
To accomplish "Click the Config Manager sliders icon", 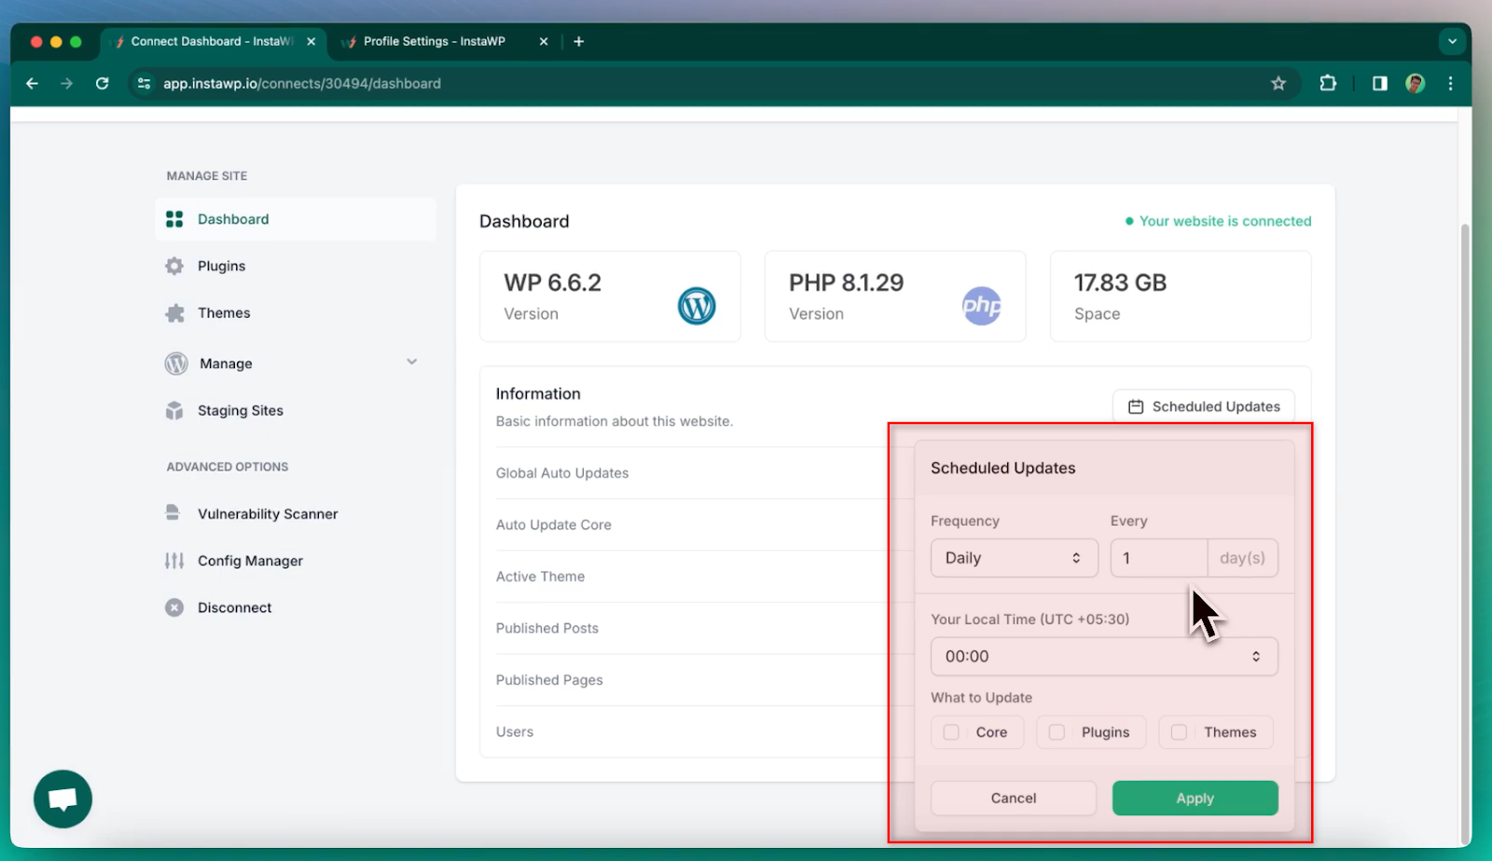I will (x=174, y=561).
